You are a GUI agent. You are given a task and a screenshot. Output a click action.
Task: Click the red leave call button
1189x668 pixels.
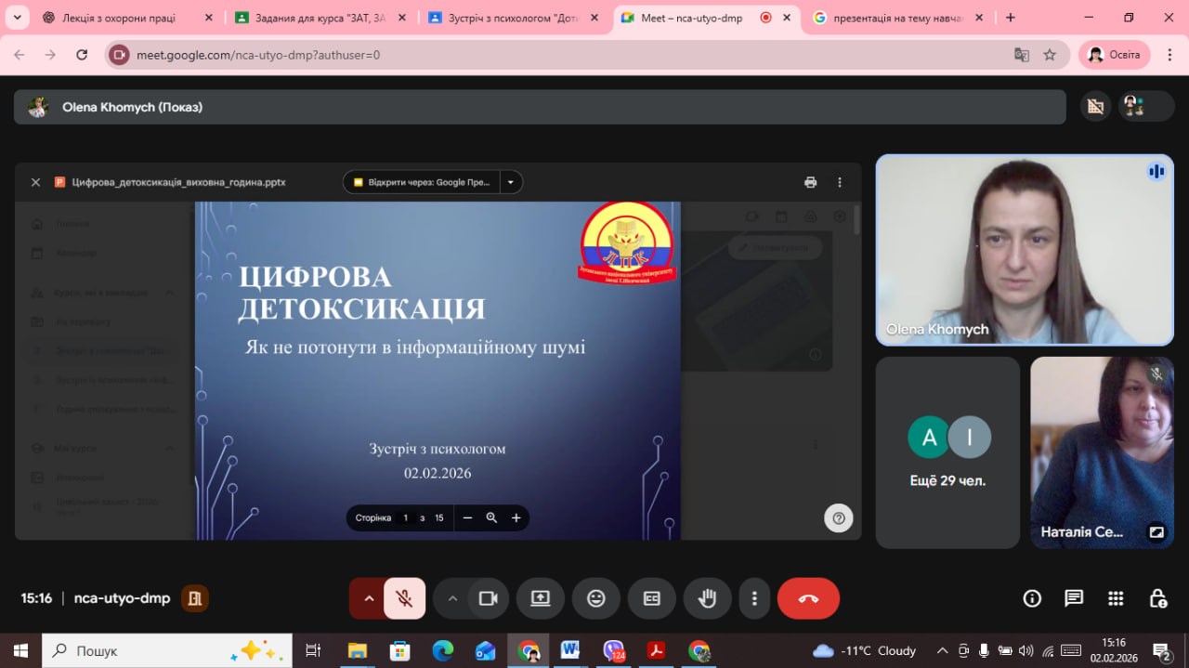[x=808, y=598]
